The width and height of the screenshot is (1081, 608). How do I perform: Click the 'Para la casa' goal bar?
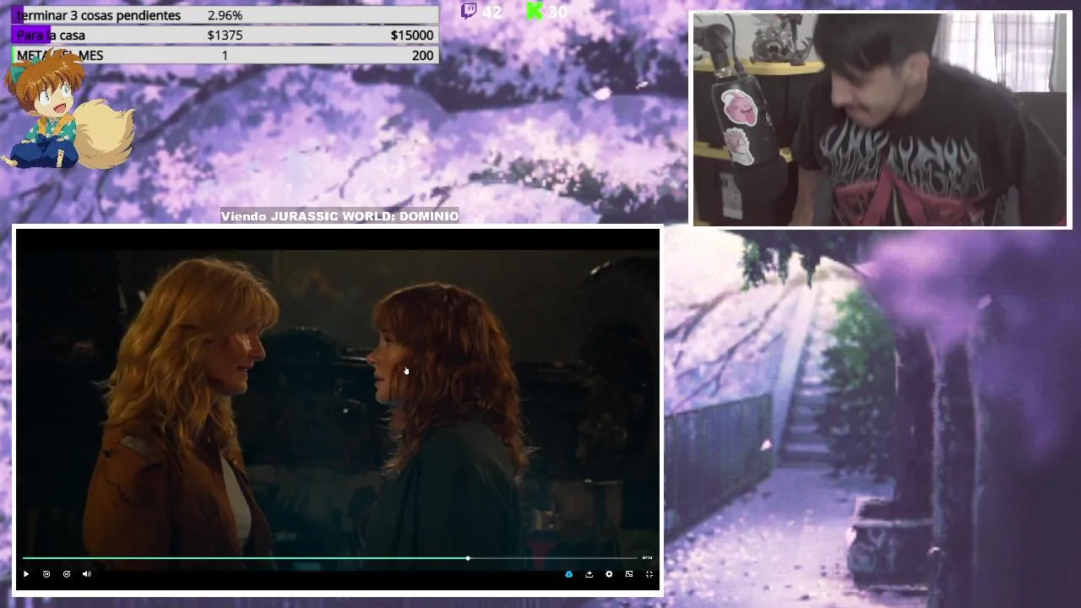tap(225, 35)
